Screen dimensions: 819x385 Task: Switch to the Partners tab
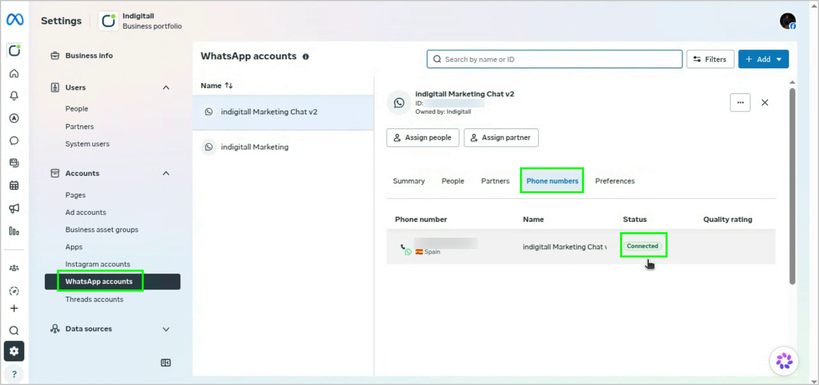(x=495, y=181)
